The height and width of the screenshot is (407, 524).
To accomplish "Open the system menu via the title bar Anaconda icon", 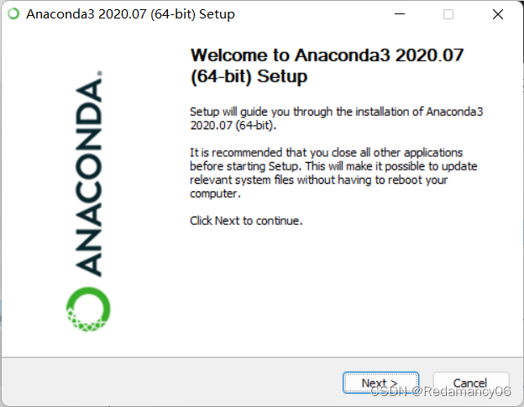I will point(13,13).
